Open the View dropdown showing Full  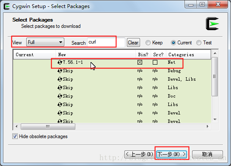pos(45,42)
